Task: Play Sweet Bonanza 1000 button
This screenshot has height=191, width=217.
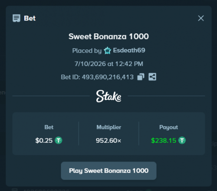Action: pyautogui.click(x=108, y=171)
